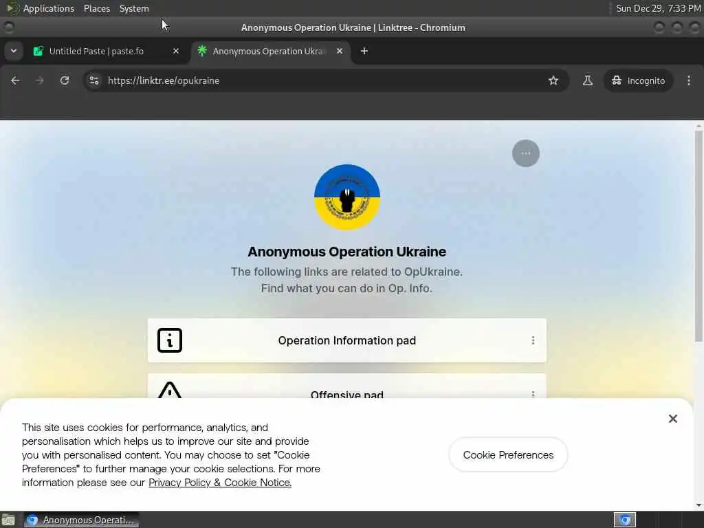
Task: Click the workspace switcher Chromium icon
Action: (625, 520)
